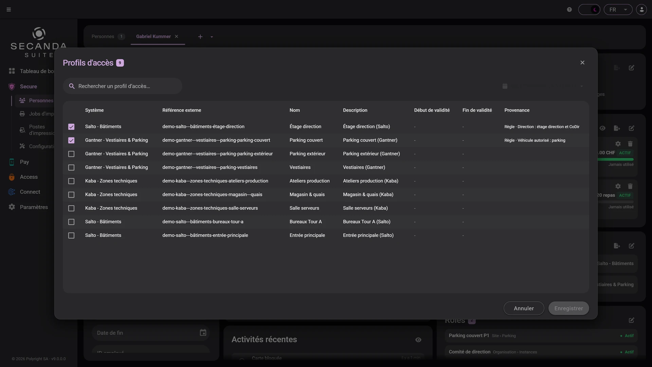Viewport: 652px width, 367px height.
Task: Check the Salle serveurs profile checkbox
Action: pos(71,208)
